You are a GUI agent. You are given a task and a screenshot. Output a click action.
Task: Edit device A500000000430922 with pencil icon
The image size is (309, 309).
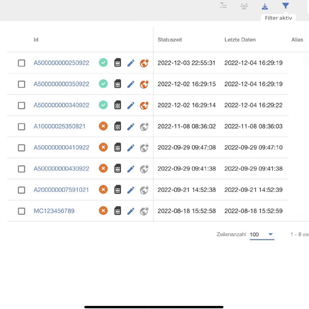131,169
